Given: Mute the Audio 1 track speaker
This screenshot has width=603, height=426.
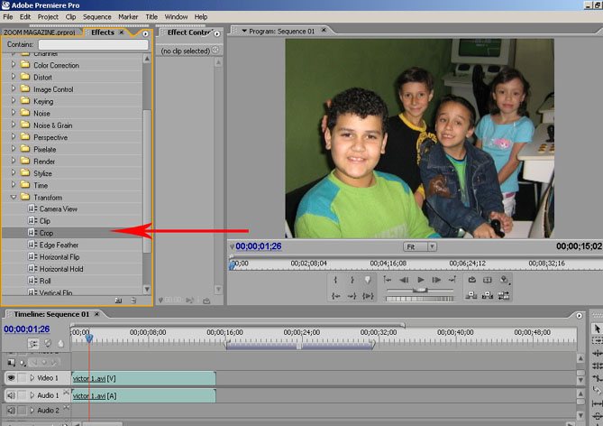Looking at the screenshot, I should click(11, 395).
